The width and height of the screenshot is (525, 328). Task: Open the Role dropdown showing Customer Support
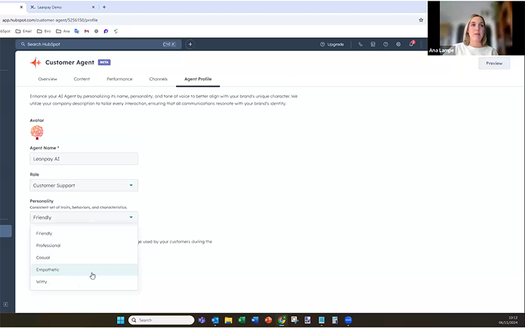[x=84, y=186]
